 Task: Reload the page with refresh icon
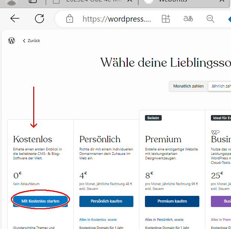pos(39,19)
